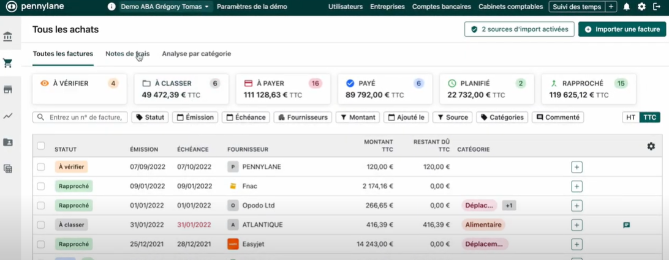Image resolution: width=669 pixels, height=260 pixels.
Task: Tick the checkbox for the ATLANTIQUE row
Action: click(x=40, y=225)
